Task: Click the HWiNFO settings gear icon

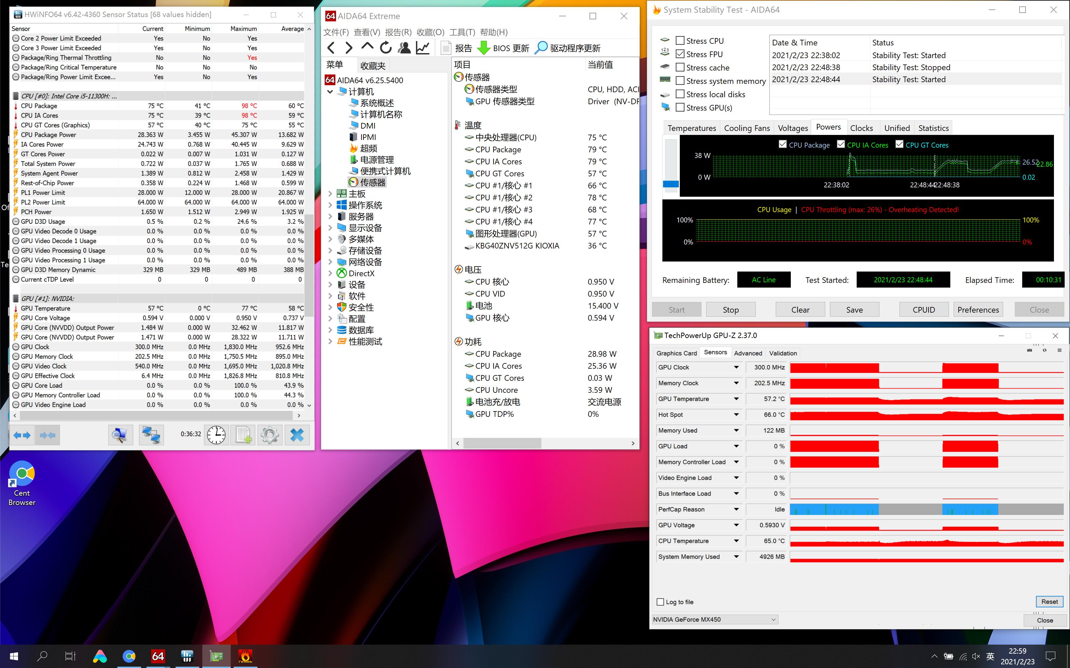Action: pyautogui.click(x=270, y=435)
